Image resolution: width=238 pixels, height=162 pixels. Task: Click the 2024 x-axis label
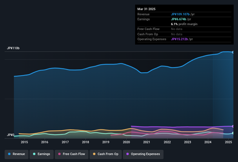tap(208, 142)
